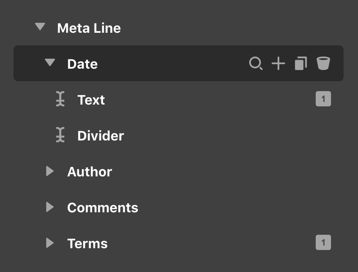
Task: Select the Author item
Action: coord(90,171)
